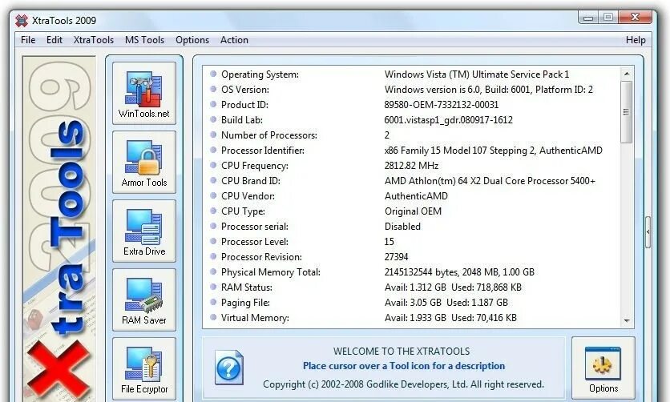Click the Original OEM value
This screenshot has height=402, width=670.
tap(413, 211)
